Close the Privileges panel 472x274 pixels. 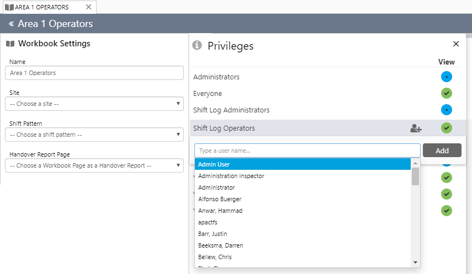pyautogui.click(x=456, y=44)
